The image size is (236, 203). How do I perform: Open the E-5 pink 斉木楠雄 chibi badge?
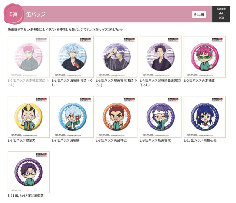[x=205, y=57]
